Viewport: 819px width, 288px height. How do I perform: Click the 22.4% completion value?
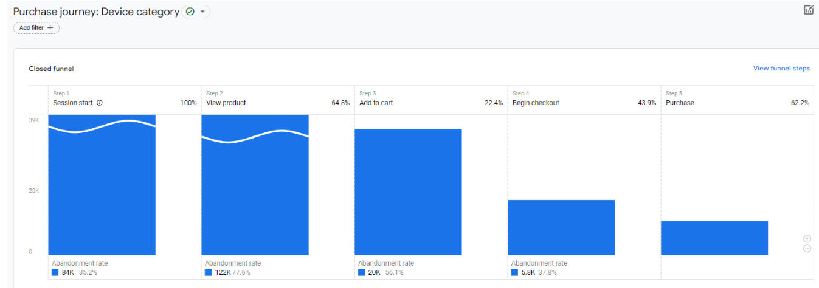coord(494,103)
